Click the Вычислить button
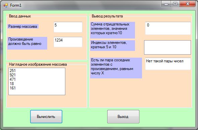 click(x=46, y=117)
